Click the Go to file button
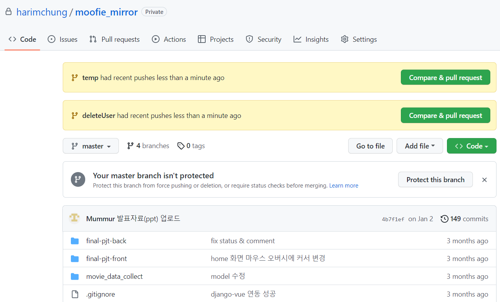The height and width of the screenshot is (302, 500). coord(370,146)
